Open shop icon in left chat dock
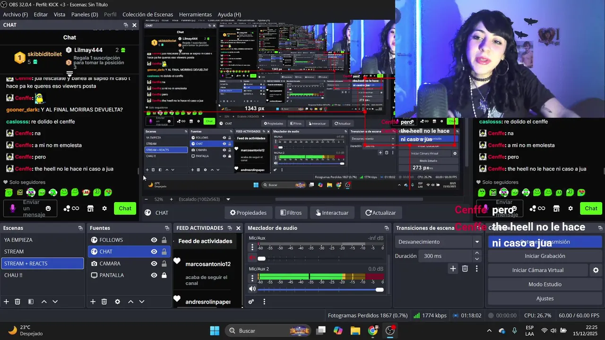 90,208
